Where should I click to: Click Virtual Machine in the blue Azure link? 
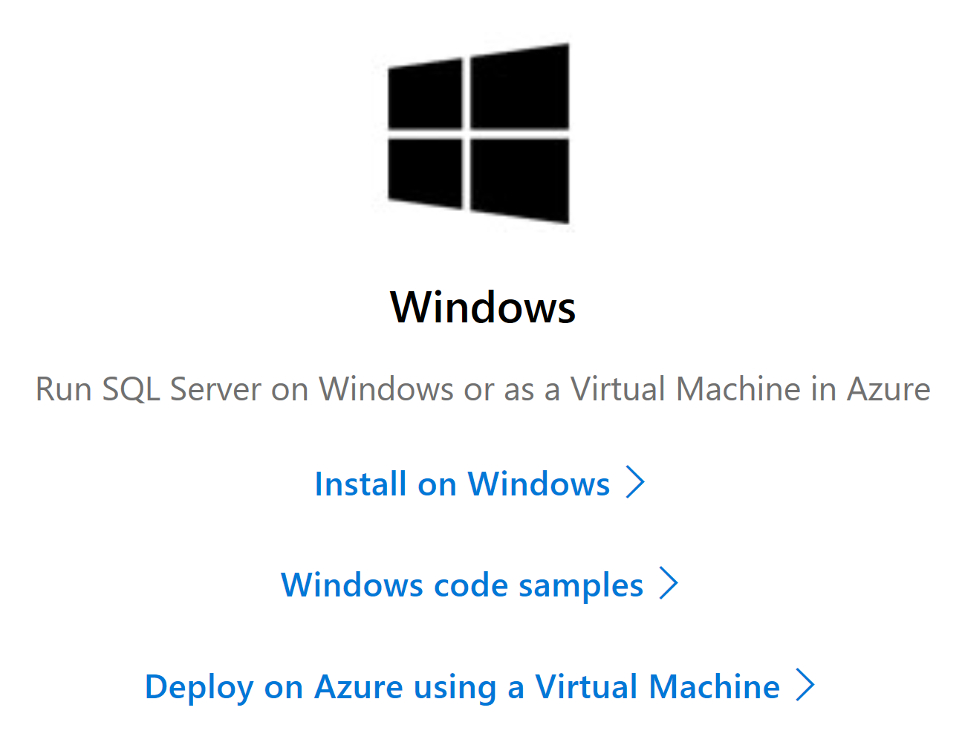(657, 687)
